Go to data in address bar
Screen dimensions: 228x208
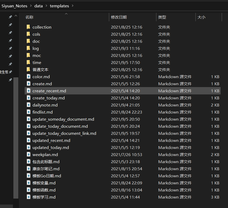pyautogui.click(x=39, y=6)
